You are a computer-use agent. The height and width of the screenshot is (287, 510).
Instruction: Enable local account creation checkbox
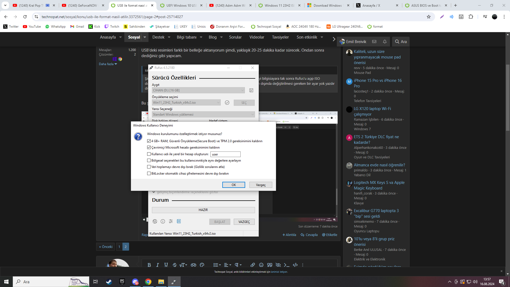click(x=149, y=154)
